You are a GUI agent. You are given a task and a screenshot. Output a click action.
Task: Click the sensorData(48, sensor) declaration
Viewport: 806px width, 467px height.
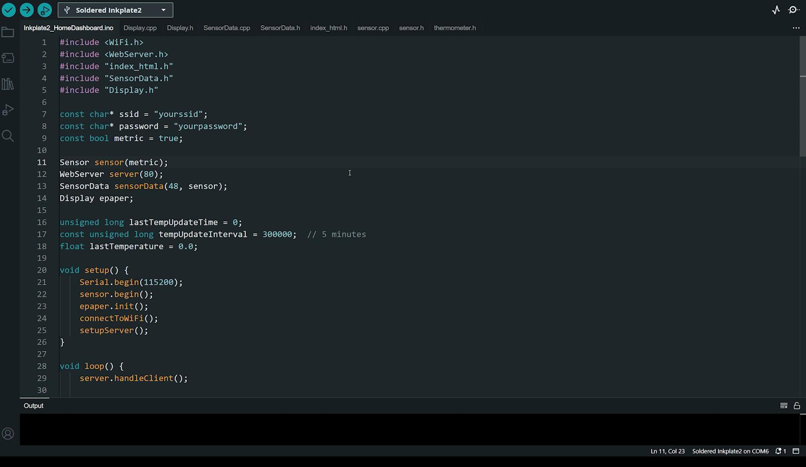pyautogui.click(x=143, y=186)
